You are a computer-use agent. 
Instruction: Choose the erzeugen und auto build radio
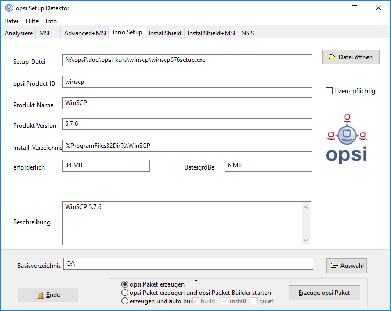click(125, 301)
